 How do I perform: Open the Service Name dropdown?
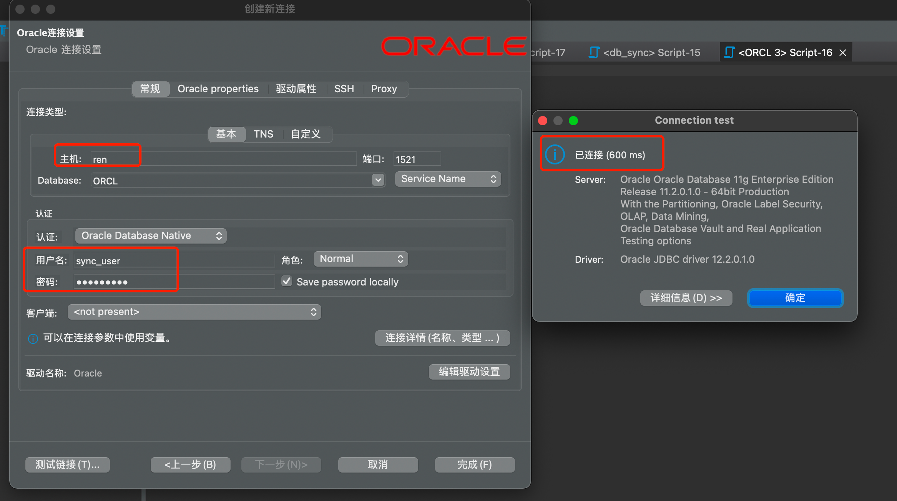pyautogui.click(x=448, y=179)
